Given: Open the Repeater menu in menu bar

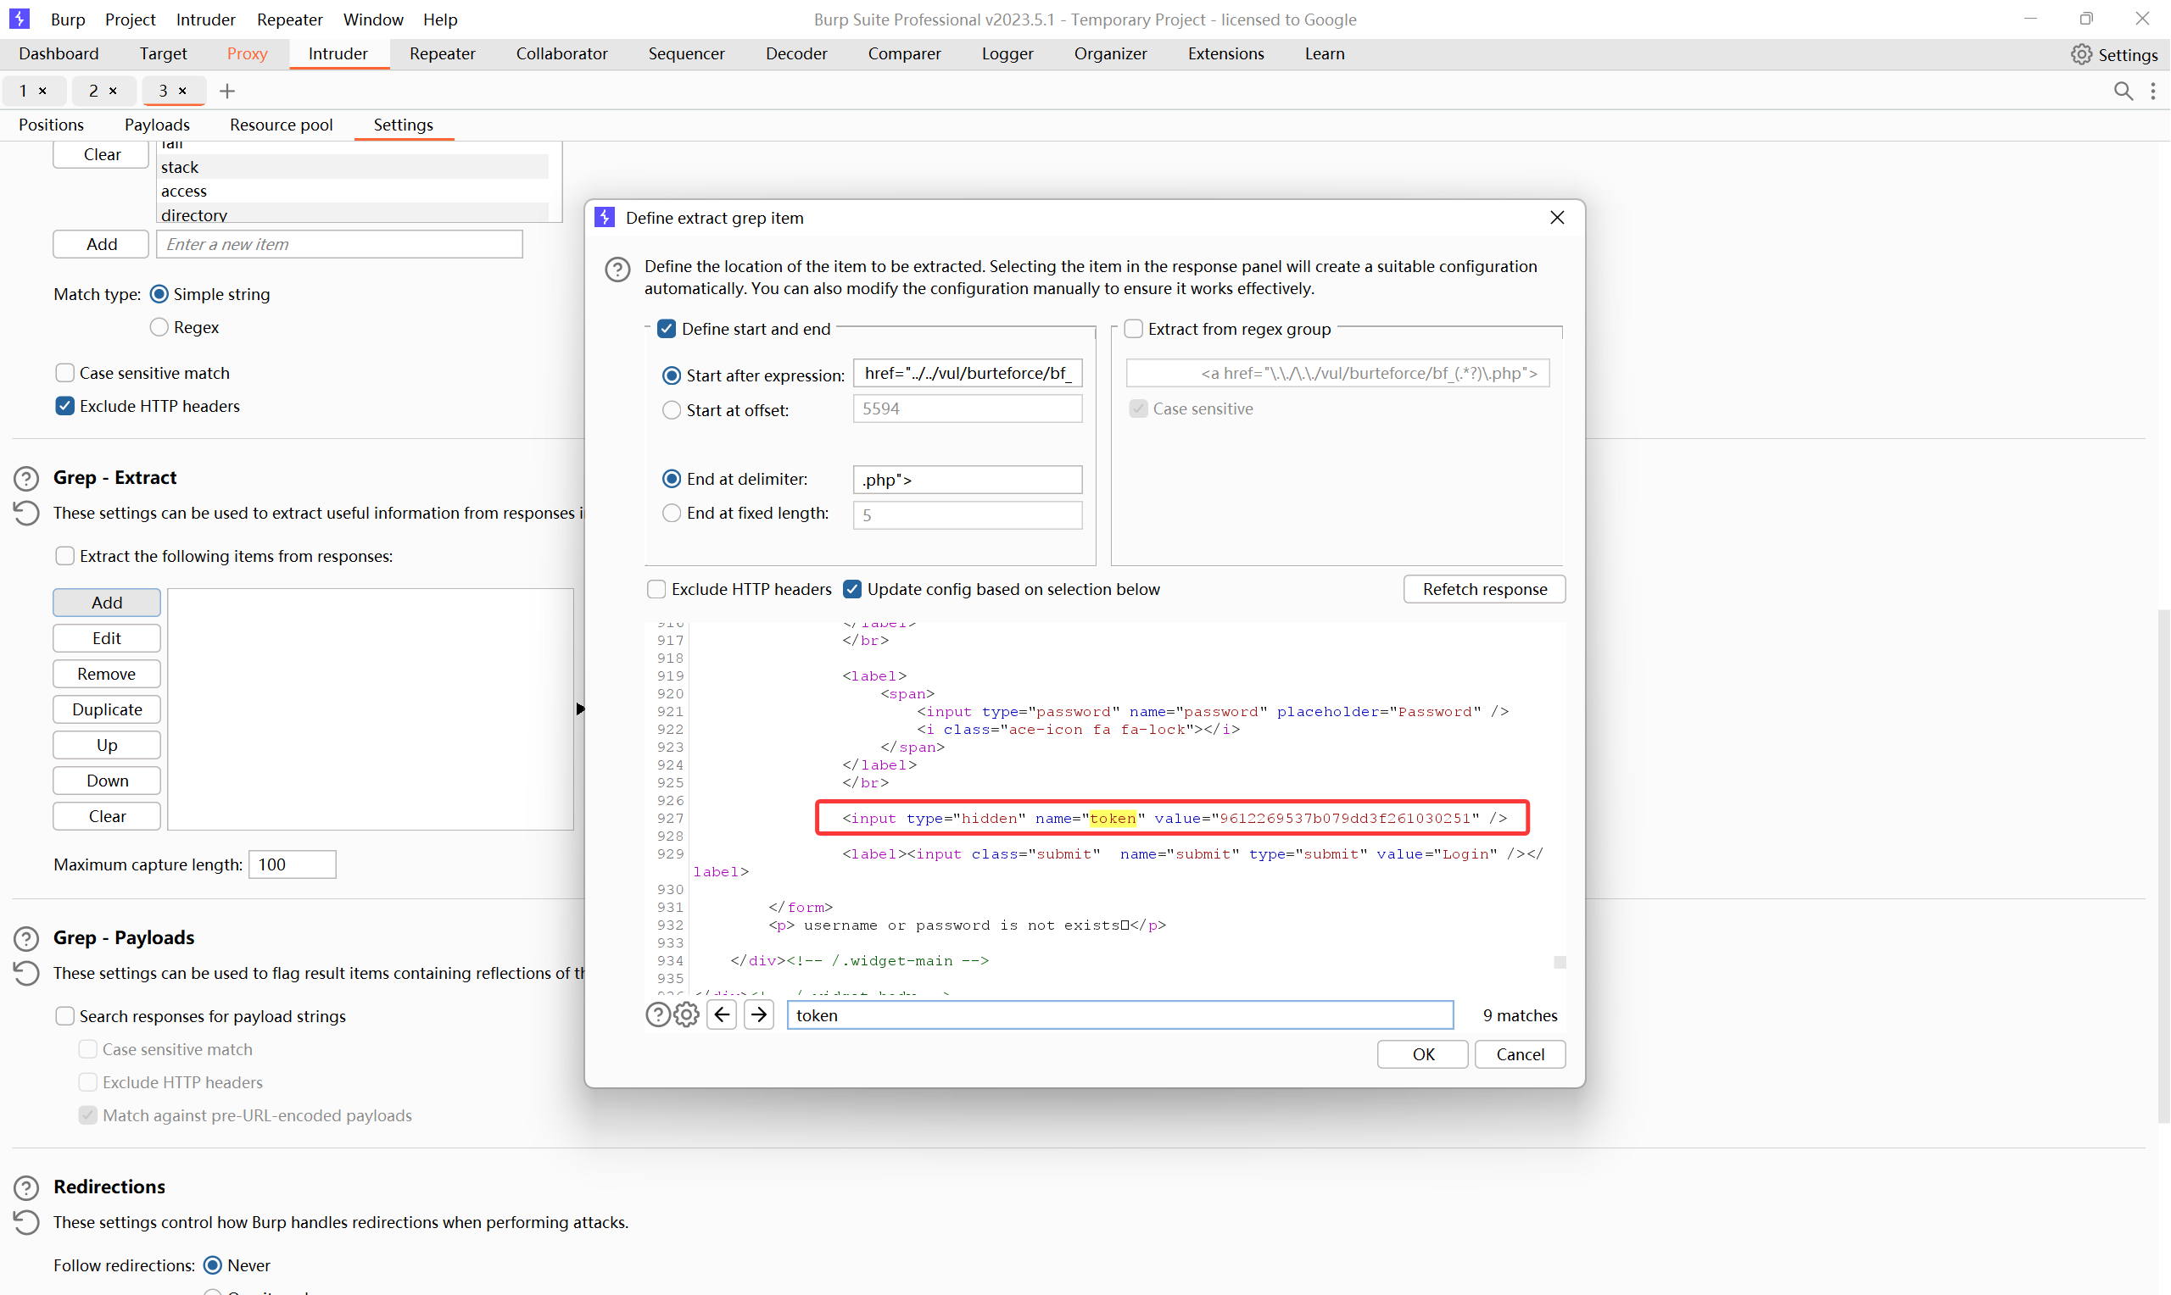Looking at the screenshot, I should click(289, 19).
